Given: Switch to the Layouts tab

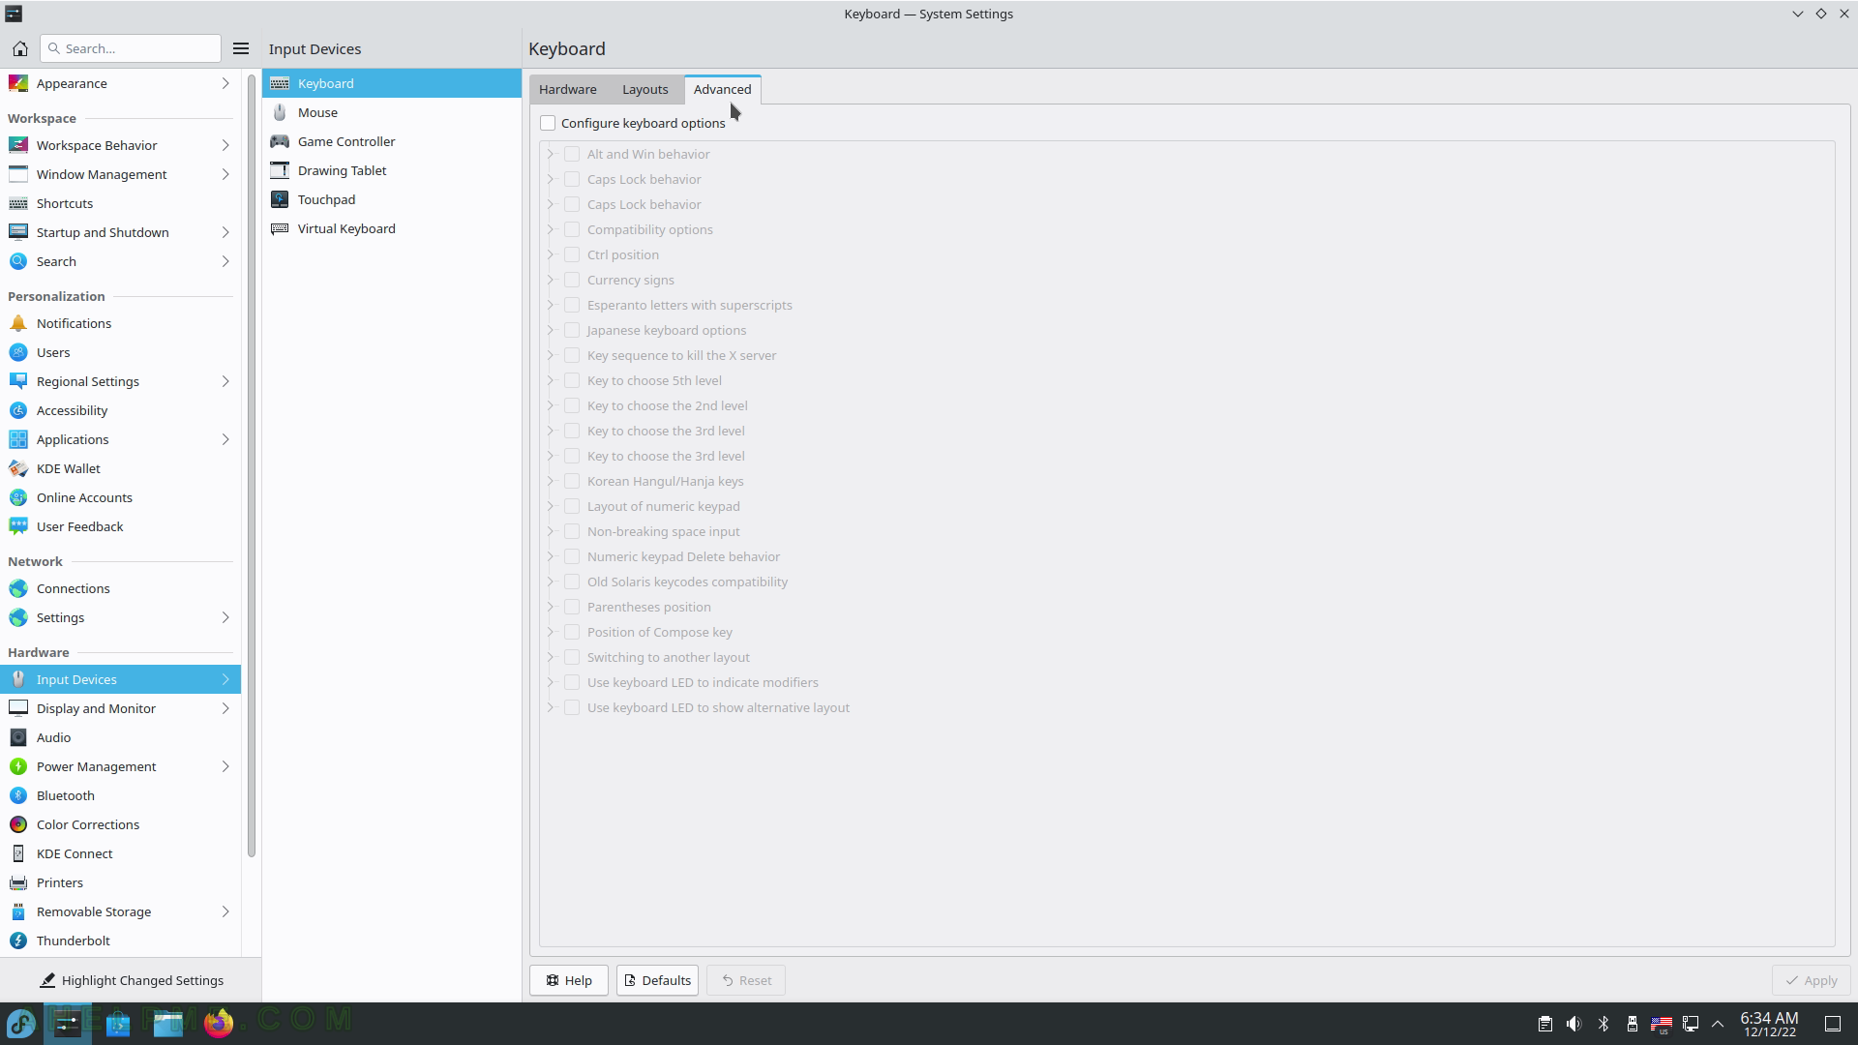Looking at the screenshot, I should pyautogui.click(x=645, y=89).
